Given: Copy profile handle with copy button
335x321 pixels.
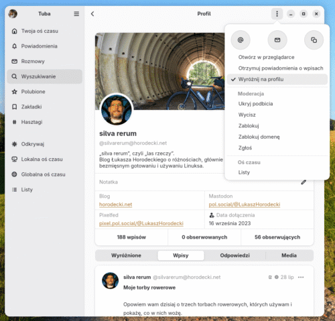Looking at the screenshot, I should (x=314, y=40).
